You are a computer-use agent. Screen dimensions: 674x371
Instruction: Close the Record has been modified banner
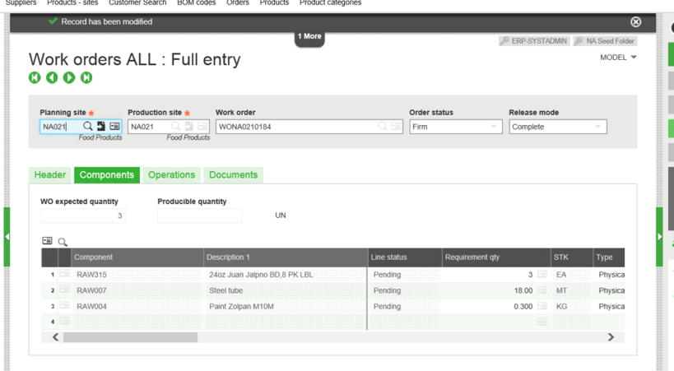pyautogui.click(x=636, y=22)
